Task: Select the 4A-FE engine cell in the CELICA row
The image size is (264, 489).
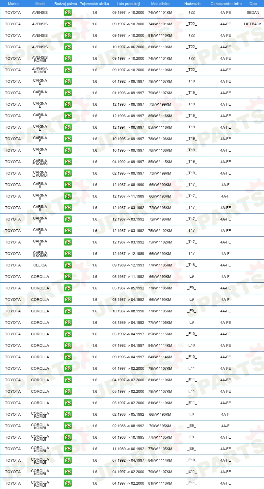Action: coord(226,265)
